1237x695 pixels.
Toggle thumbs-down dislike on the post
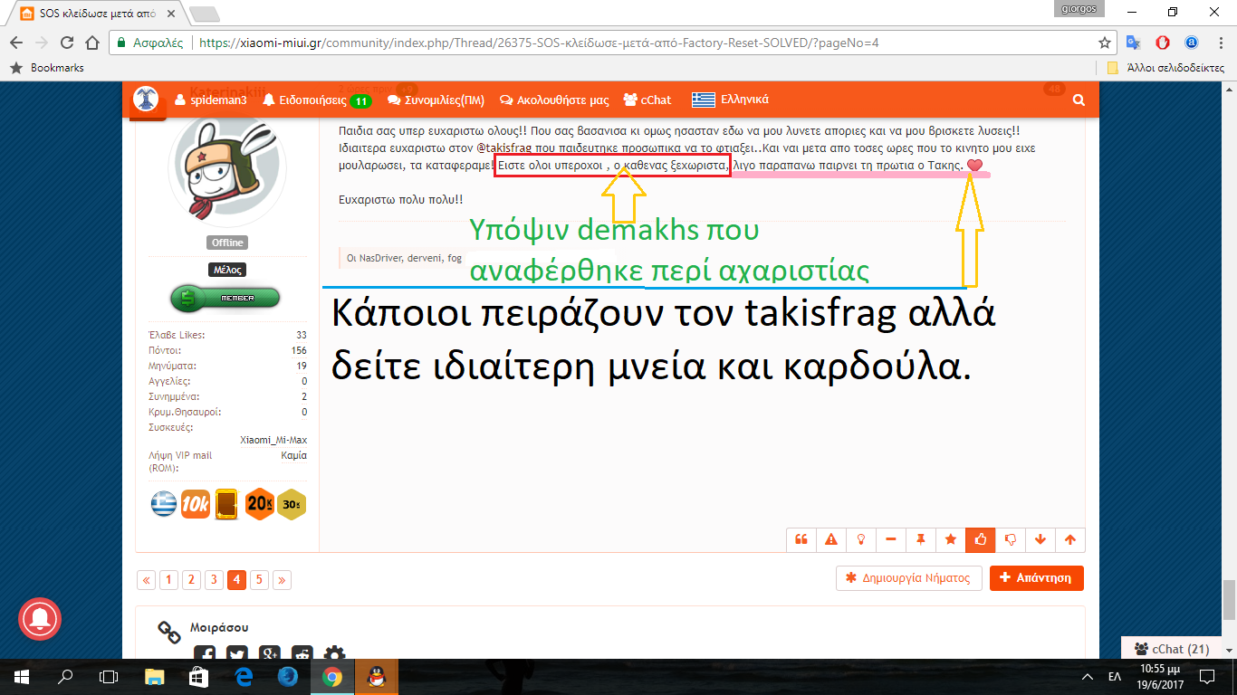pyautogui.click(x=1011, y=539)
